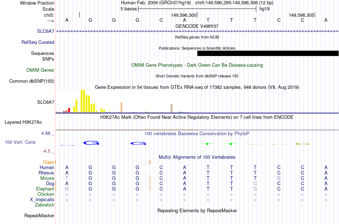The height and width of the screenshot is (224, 339).
Task: Click the tall tan bar in GTEx chart
Action: pos(121,107)
